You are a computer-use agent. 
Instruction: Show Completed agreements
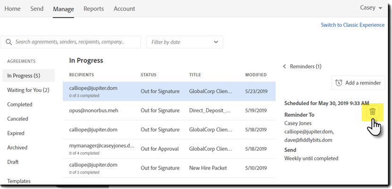(x=20, y=105)
